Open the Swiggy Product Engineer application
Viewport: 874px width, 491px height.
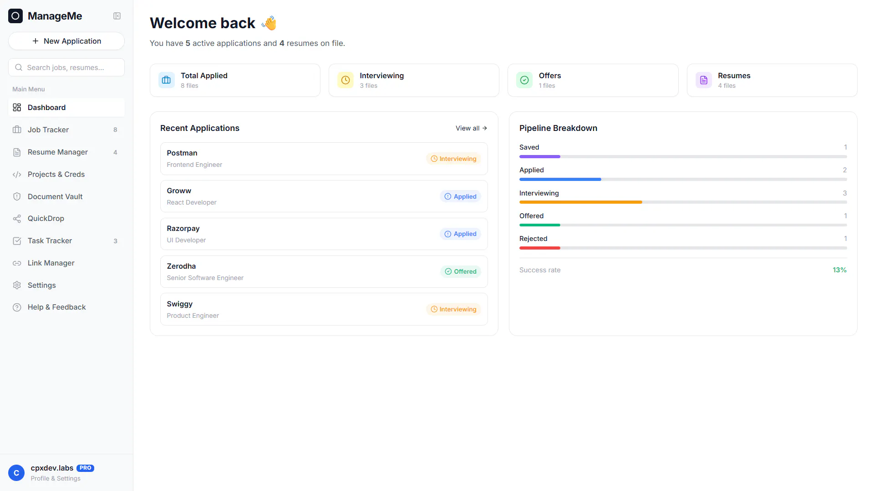click(324, 310)
